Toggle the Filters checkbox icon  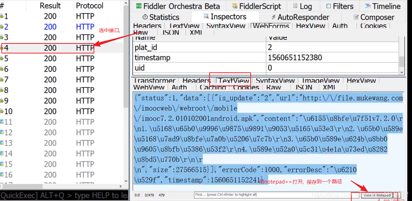(329, 6)
